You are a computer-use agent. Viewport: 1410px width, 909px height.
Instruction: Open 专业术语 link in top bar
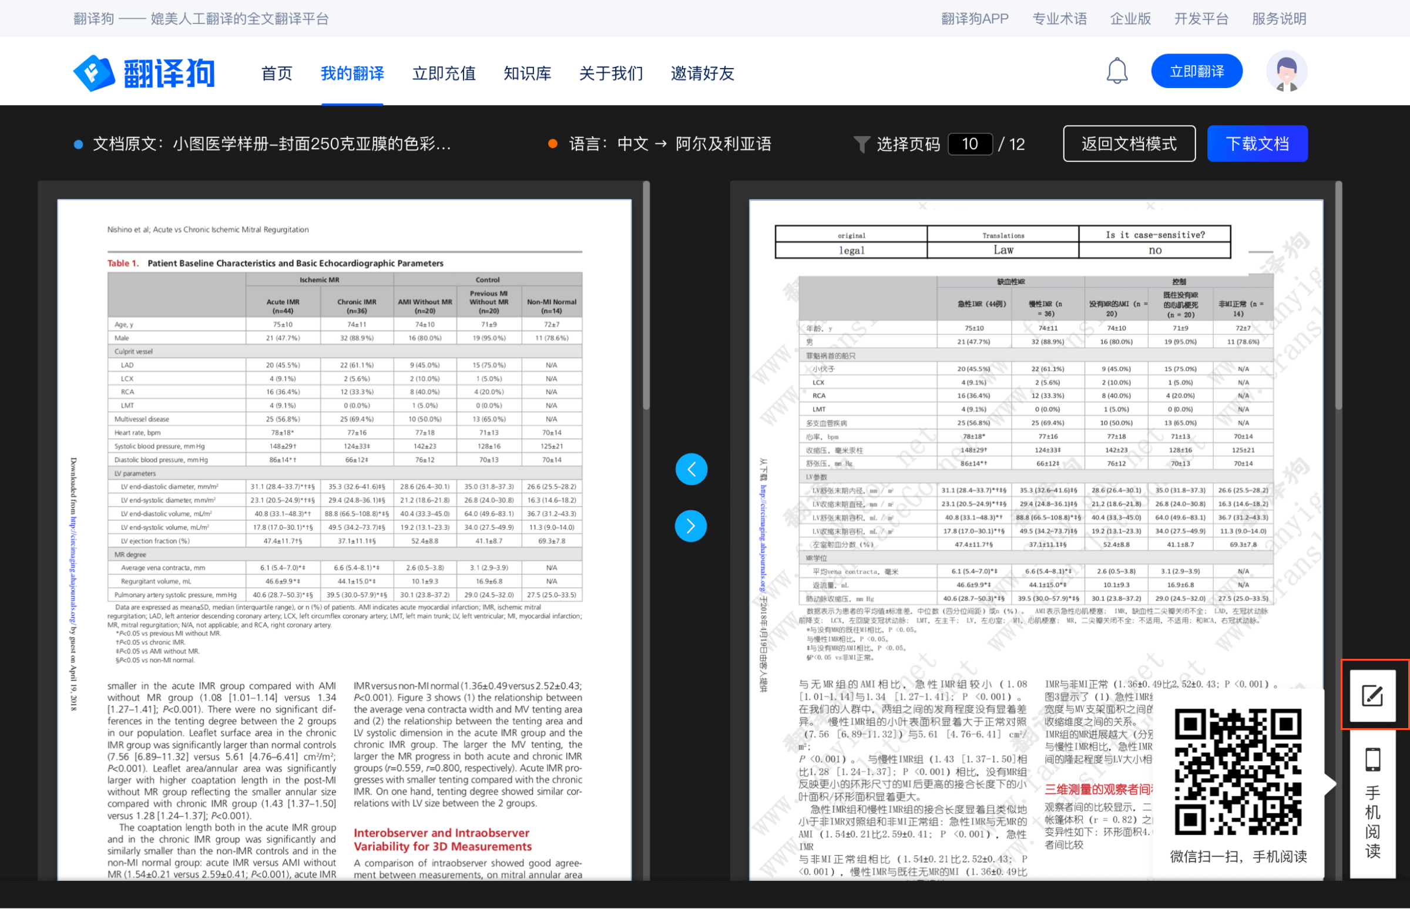(1059, 19)
